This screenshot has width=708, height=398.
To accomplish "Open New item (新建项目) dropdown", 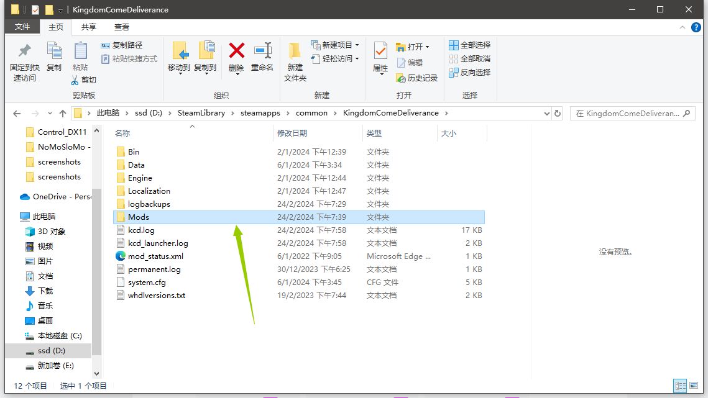I will point(334,45).
